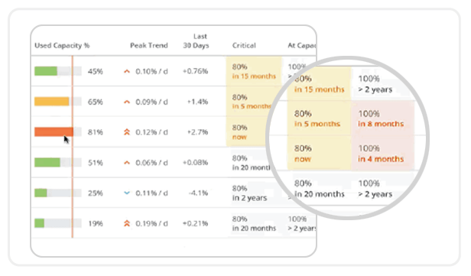Click the up trend arrow beside 0.06% / d
This screenshot has width=471, height=276.
127,163
